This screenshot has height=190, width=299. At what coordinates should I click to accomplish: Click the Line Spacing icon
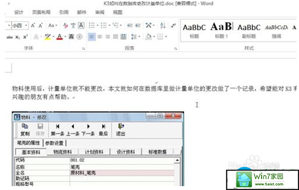point(134,36)
